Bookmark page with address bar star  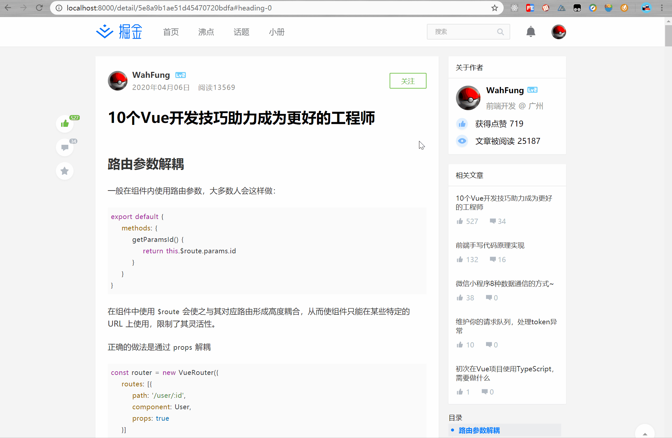[495, 8]
